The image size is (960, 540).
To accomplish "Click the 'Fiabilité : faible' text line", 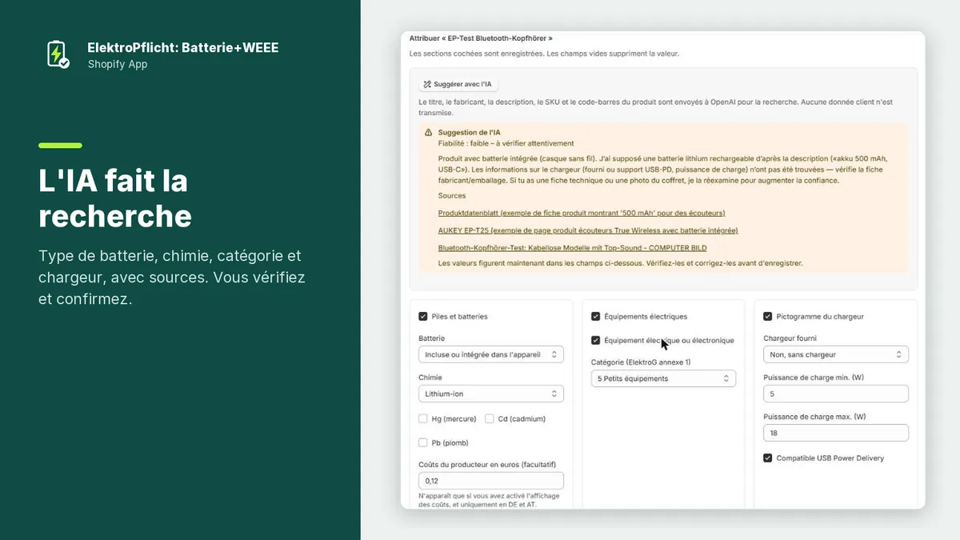I will click(x=506, y=143).
